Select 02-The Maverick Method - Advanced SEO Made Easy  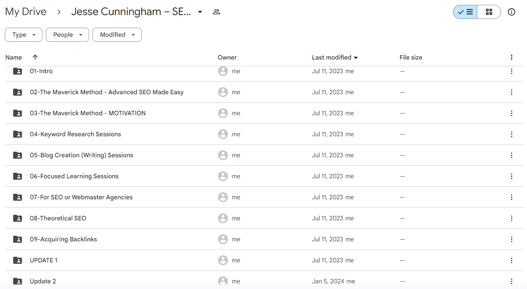click(107, 92)
